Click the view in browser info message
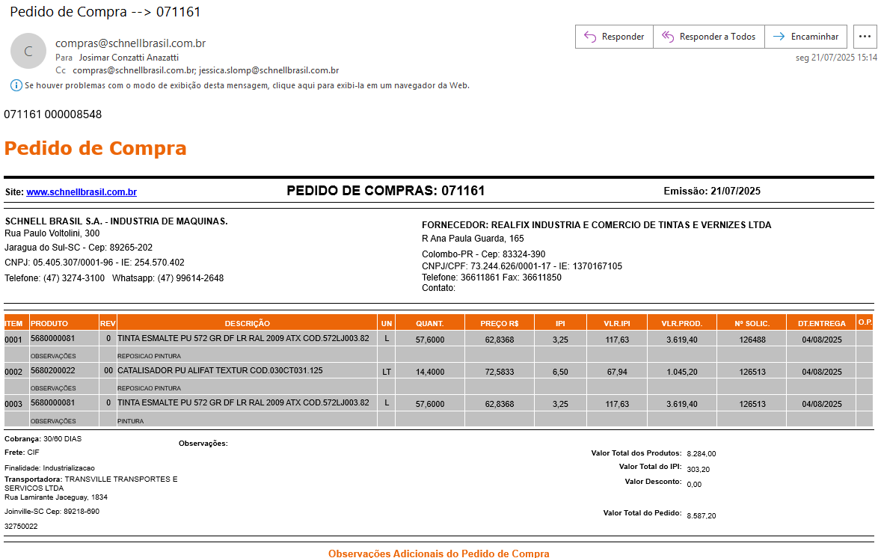 (x=247, y=85)
